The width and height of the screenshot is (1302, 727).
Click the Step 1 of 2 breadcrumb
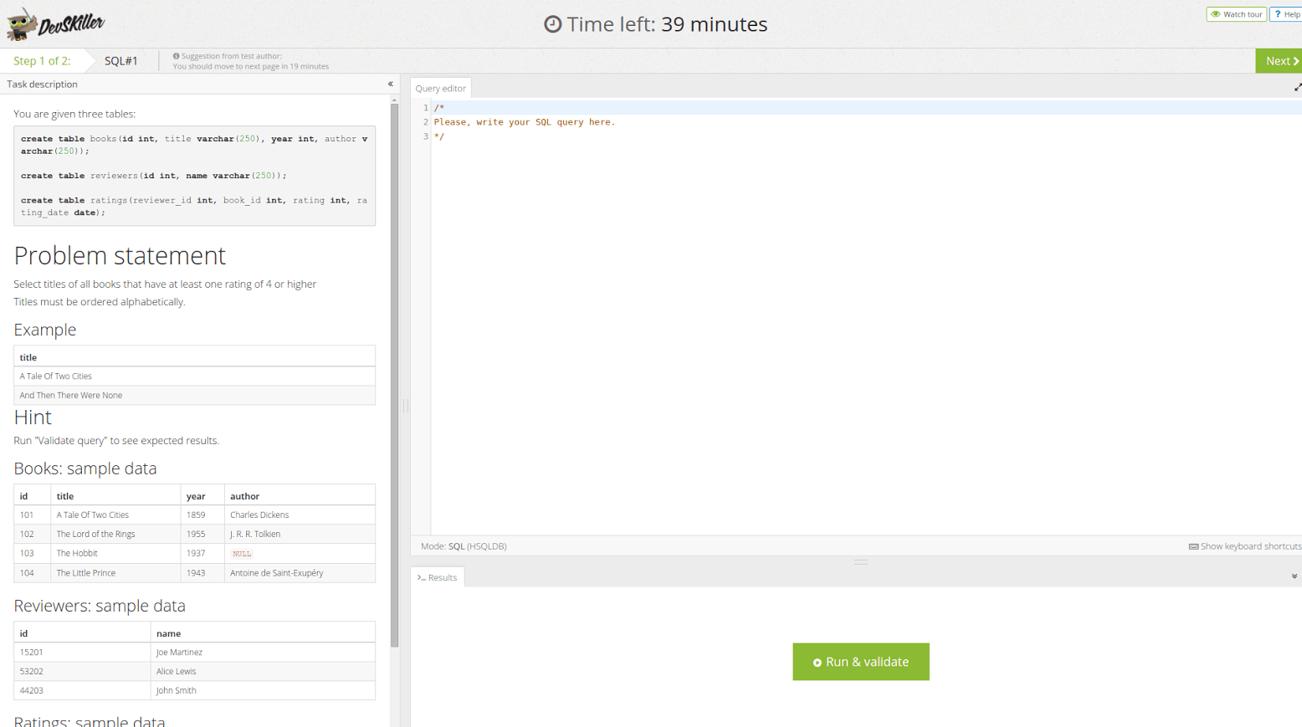(x=42, y=61)
